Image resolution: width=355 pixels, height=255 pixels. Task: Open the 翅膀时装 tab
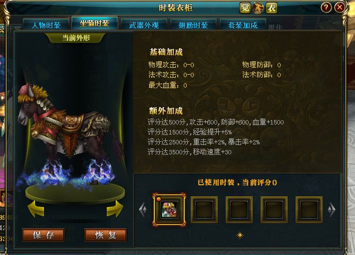pos(193,25)
